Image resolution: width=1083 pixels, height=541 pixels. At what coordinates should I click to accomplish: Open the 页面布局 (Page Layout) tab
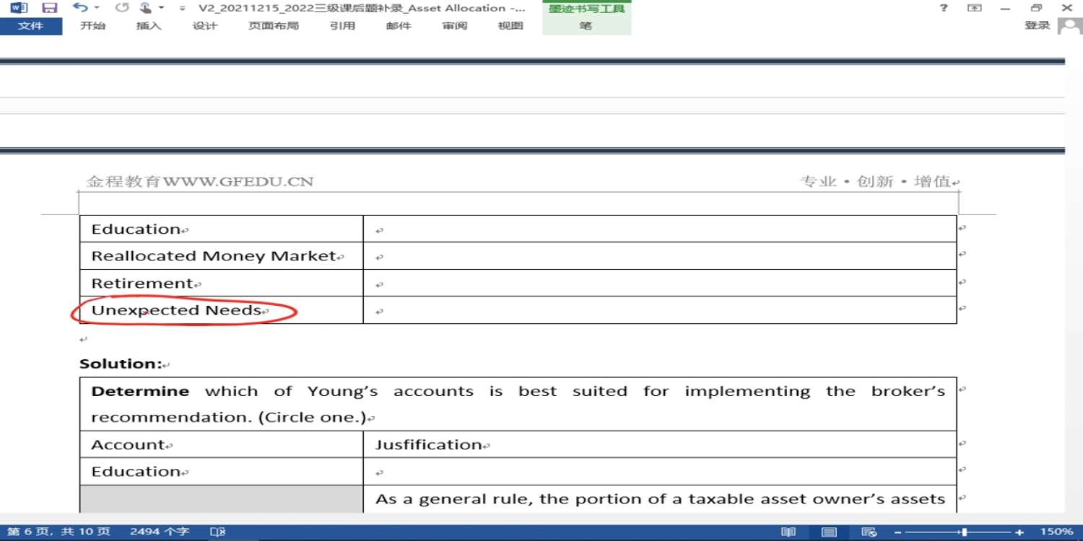pos(274,26)
